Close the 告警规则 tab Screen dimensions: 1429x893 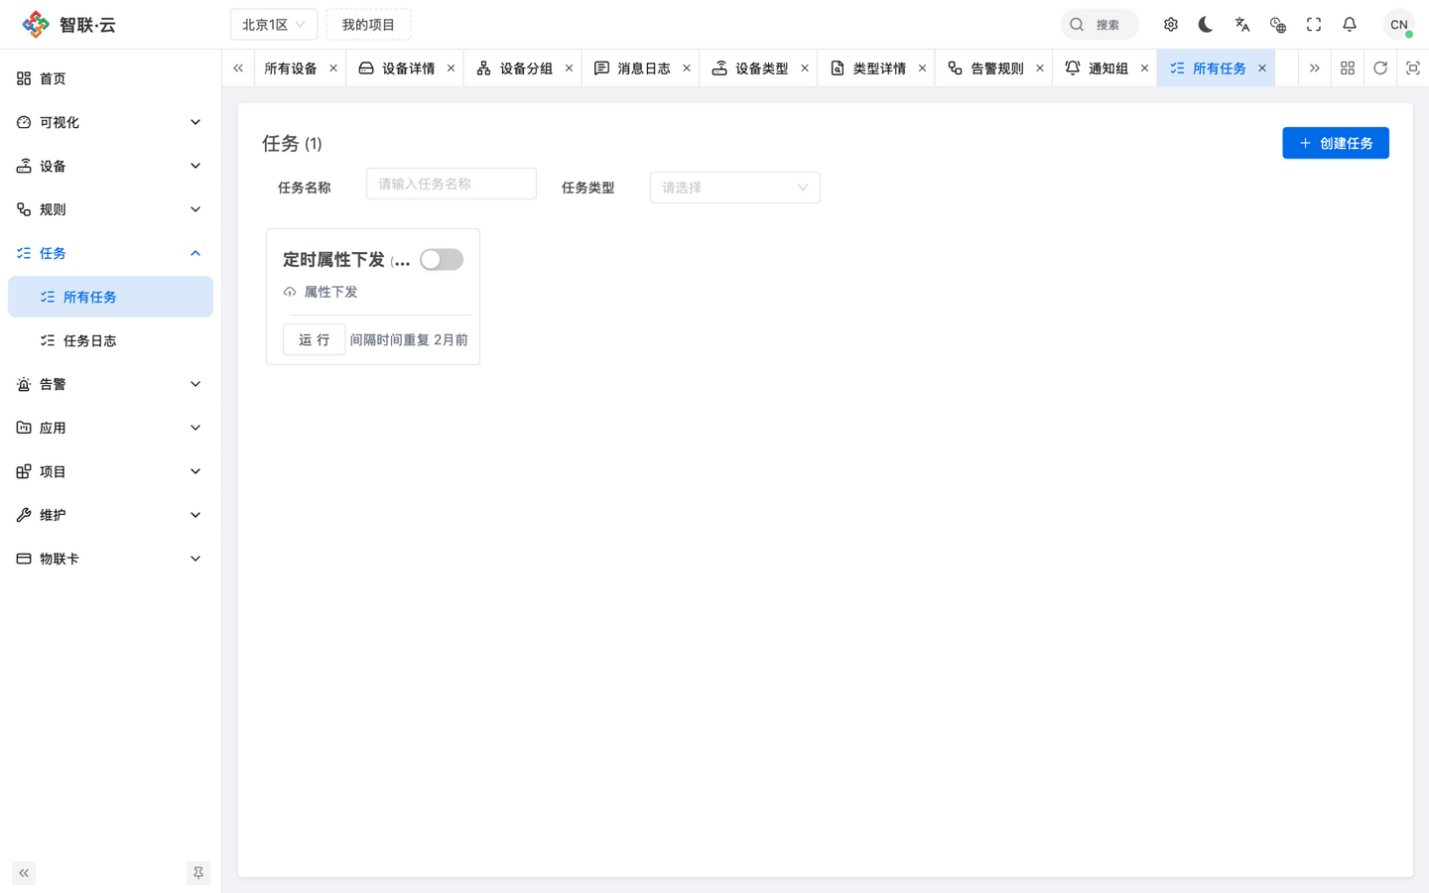click(1040, 68)
